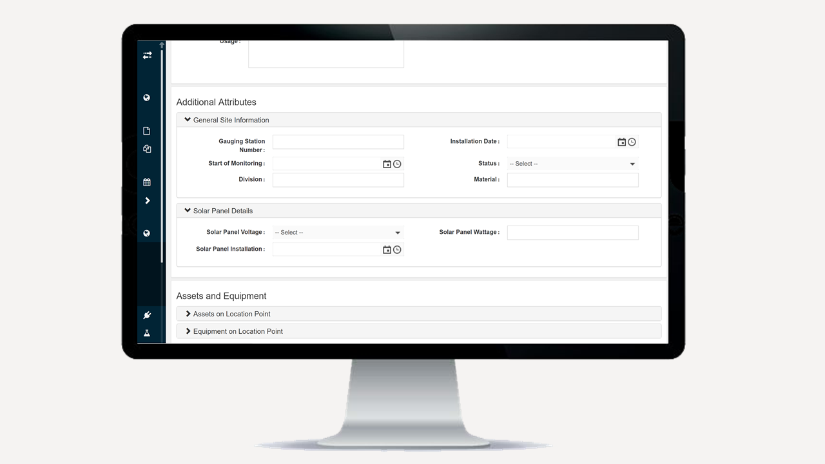Click the Start of Monitoring date field

327,164
